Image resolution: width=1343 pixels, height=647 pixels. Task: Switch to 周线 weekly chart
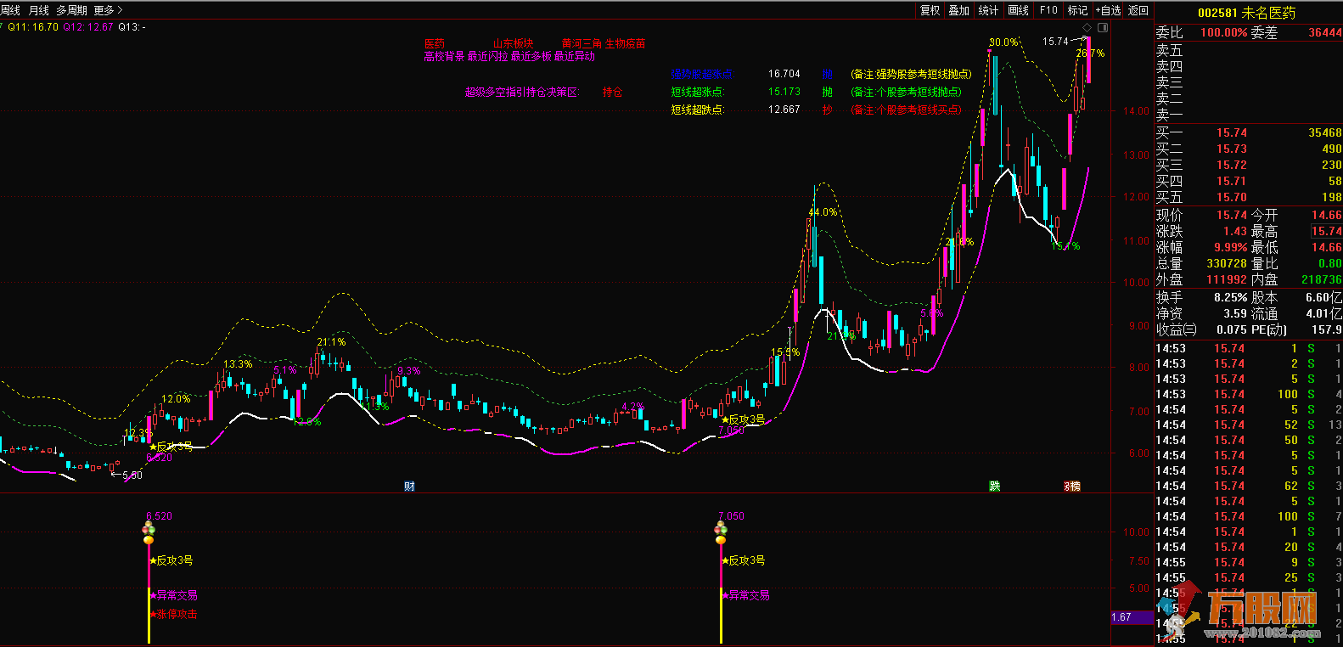tap(10, 10)
